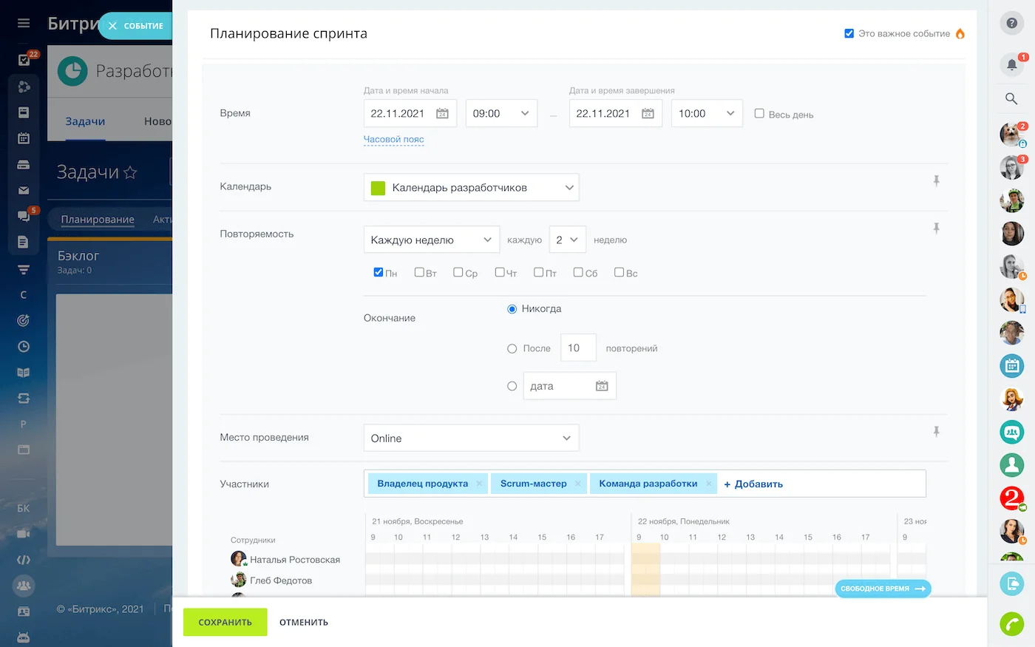Click the green calendar color swatch
The height and width of the screenshot is (647, 1035).
pyautogui.click(x=378, y=188)
